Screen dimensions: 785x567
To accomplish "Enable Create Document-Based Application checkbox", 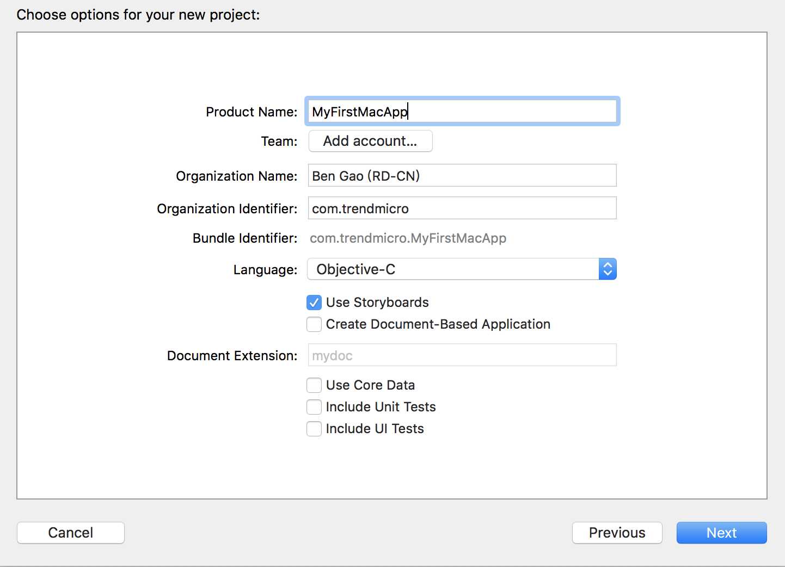I will point(314,324).
